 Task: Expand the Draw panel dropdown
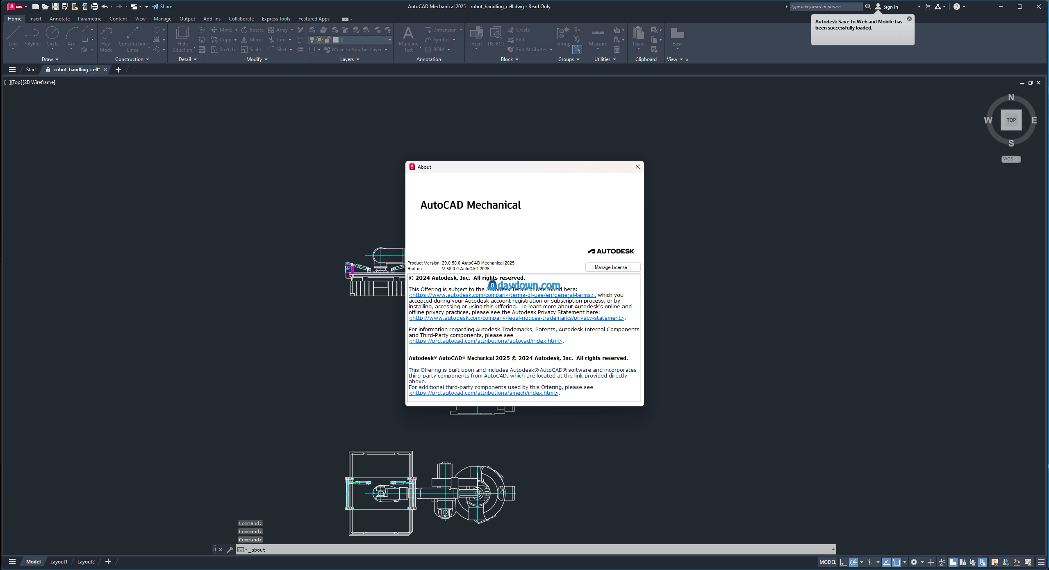[50, 59]
